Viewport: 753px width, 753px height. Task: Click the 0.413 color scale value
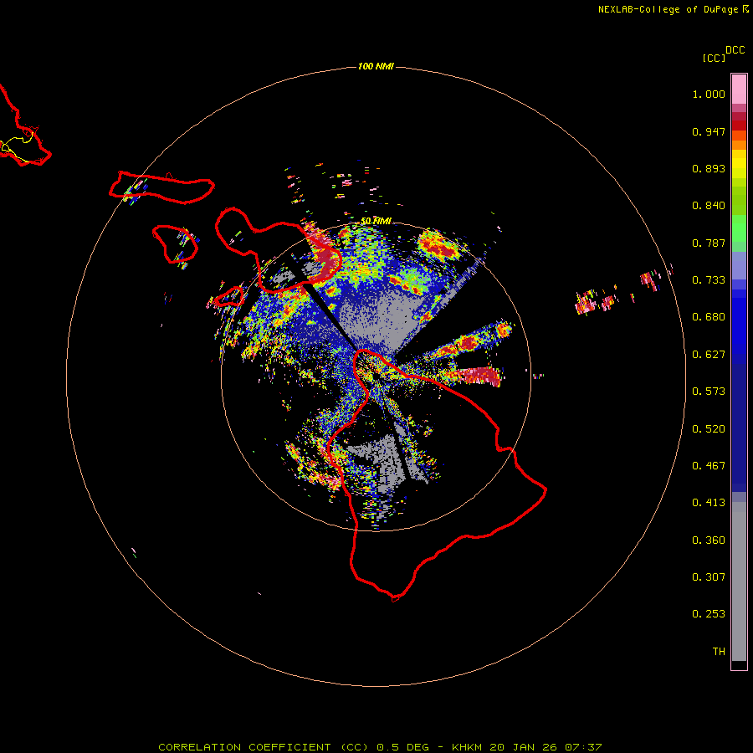coord(709,503)
